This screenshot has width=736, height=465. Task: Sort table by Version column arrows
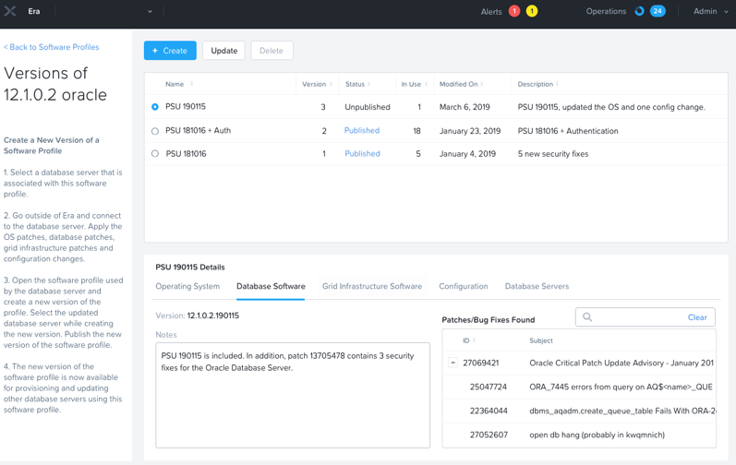(331, 84)
